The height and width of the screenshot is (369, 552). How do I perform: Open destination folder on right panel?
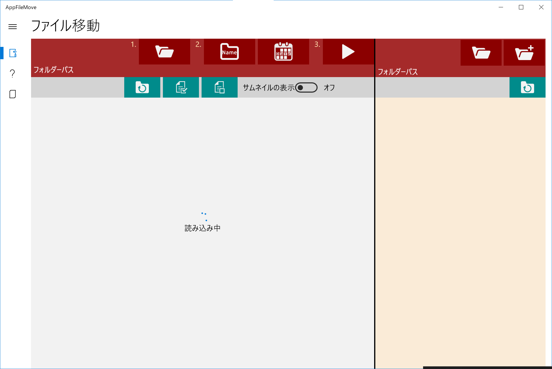click(x=481, y=53)
